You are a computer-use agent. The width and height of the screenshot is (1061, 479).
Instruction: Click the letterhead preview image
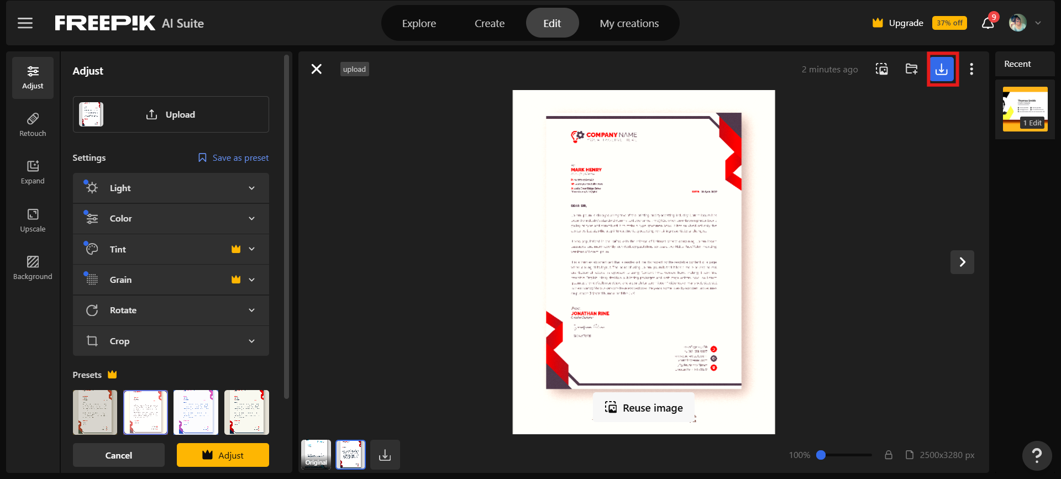click(x=644, y=262)
